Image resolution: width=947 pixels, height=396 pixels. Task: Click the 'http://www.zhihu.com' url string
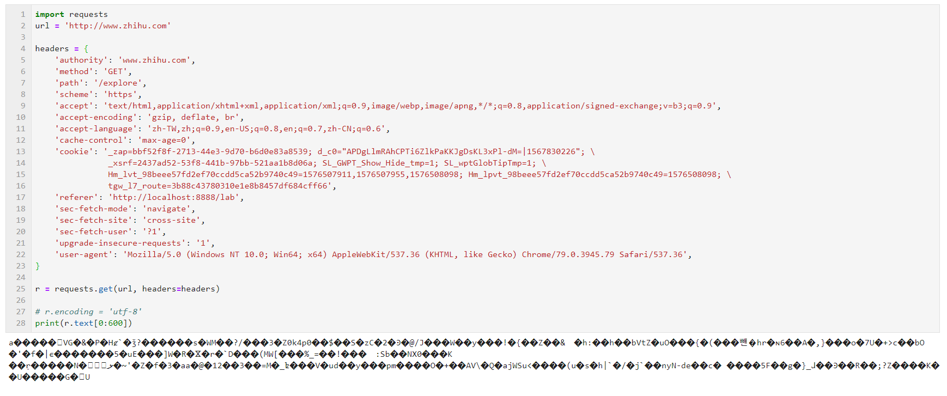point(118,26)
